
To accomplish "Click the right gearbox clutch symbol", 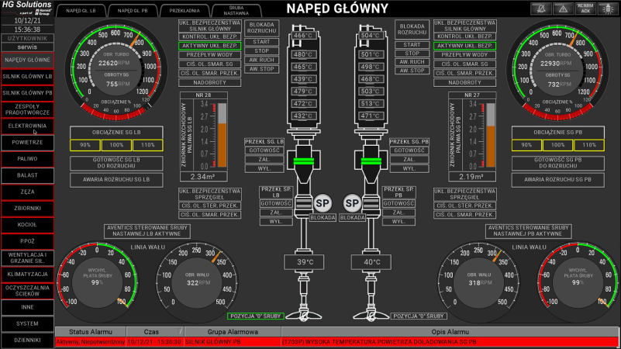I will pos(371,161).
